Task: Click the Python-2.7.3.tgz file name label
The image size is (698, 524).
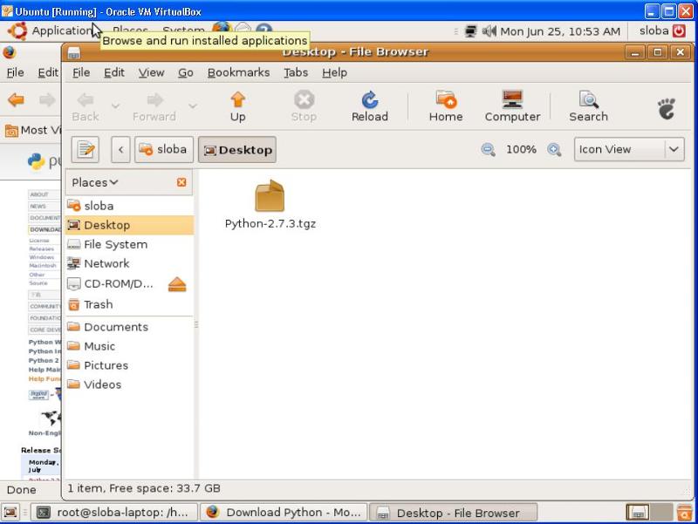Action: (270, 223)
